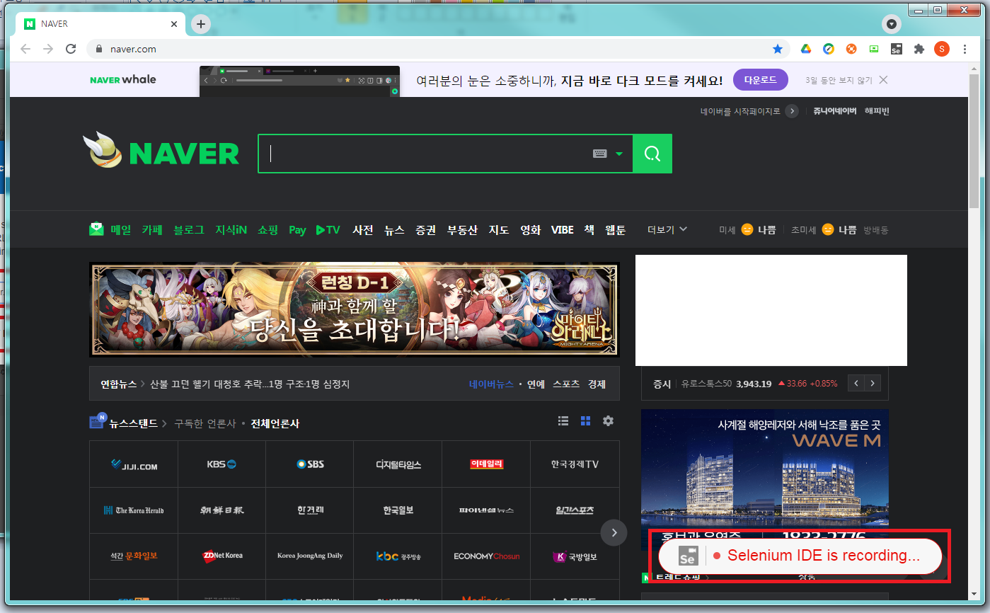Open VIBE from the navigation
The height and width of the screenshot is (613, 990).
pos(563,229)
